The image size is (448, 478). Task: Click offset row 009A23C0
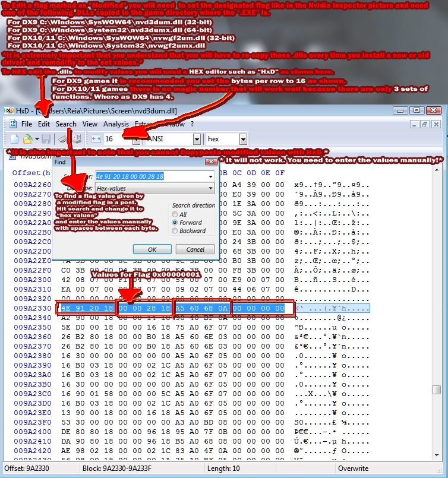[33, 394]
